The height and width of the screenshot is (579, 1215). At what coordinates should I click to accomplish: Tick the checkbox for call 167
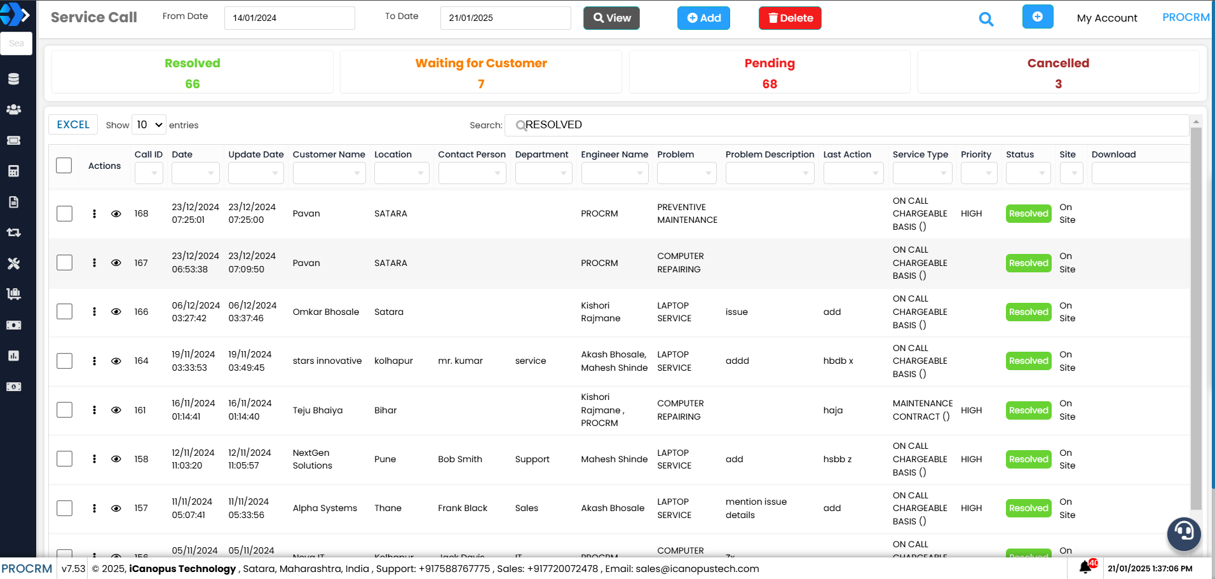tap(64, 263)
